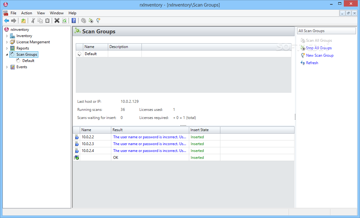360x218 pixels.
Task: Click the status icon for host 10.0.2.3
Action: (76, 144)
